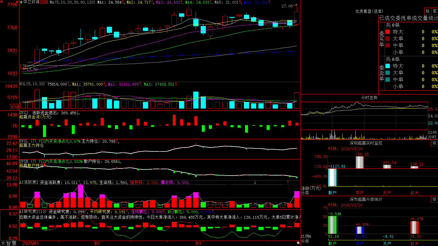This screenshot has width=438, height=246.
Task: Click the 爆发线: 6.000 label
Action: 175,182
